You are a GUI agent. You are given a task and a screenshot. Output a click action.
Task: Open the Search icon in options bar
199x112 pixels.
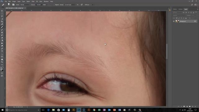tap(192, 5)
